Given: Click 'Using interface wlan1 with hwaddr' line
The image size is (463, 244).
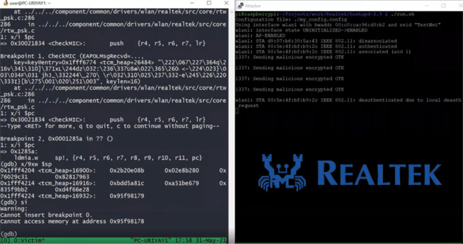Looking at the screenshot, I should tap(338, 25).
